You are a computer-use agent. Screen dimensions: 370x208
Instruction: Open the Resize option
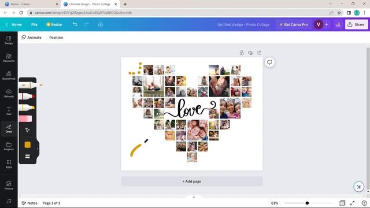click(x=54, y=24)
